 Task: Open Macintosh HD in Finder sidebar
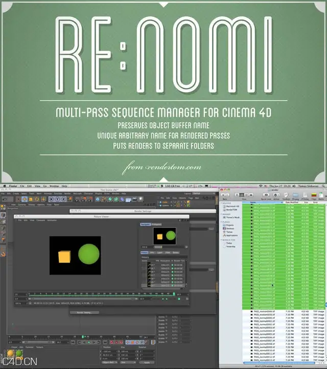tap(231, 206)
